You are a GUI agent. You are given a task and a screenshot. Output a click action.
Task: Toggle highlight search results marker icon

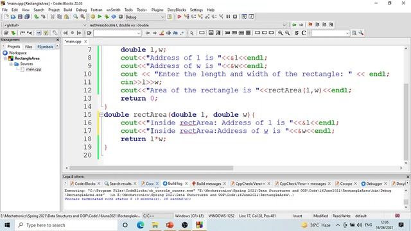[x=162, y=33]
